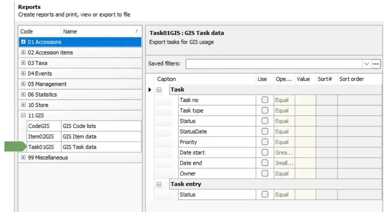Enable the Date start filter checkbox

point(265,152)
